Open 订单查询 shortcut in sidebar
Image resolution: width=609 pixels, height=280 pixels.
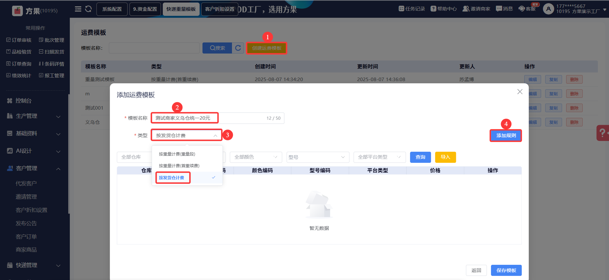(19, 64)
